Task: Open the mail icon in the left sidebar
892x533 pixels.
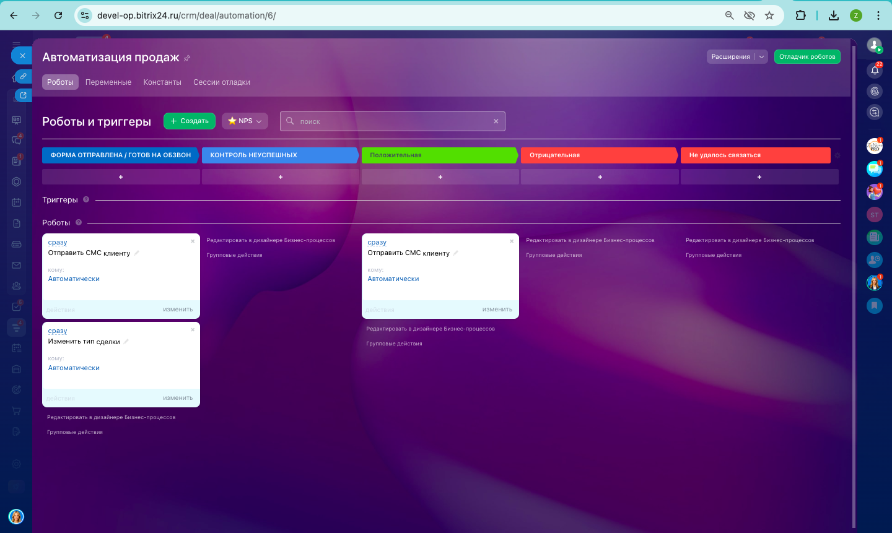Action: click(17, 265)
